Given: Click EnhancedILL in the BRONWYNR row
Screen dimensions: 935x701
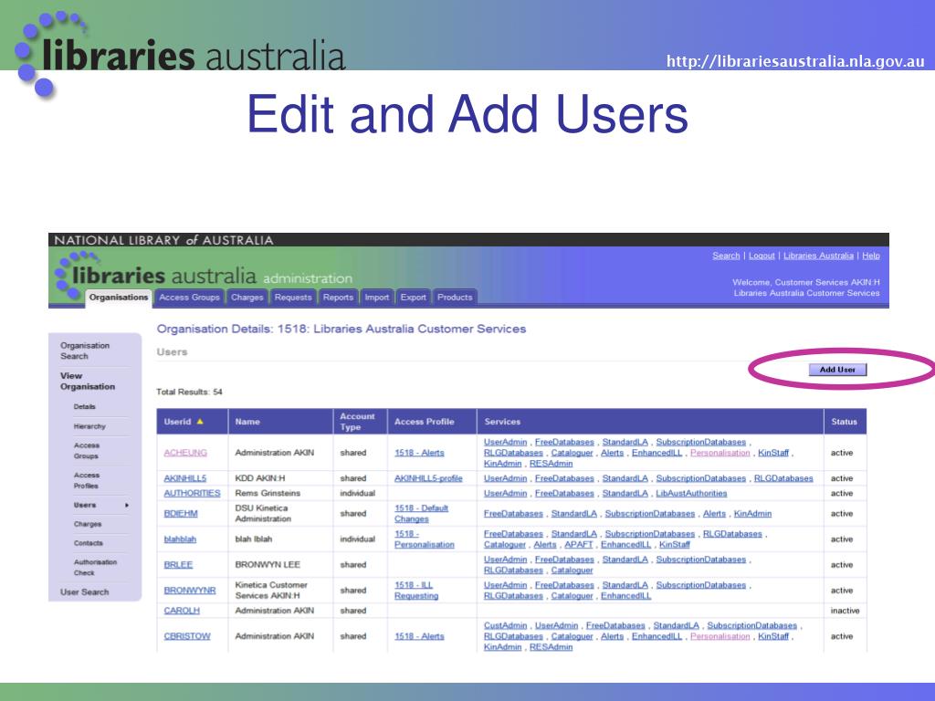Looking at the screenshot, I should (625, 595).
